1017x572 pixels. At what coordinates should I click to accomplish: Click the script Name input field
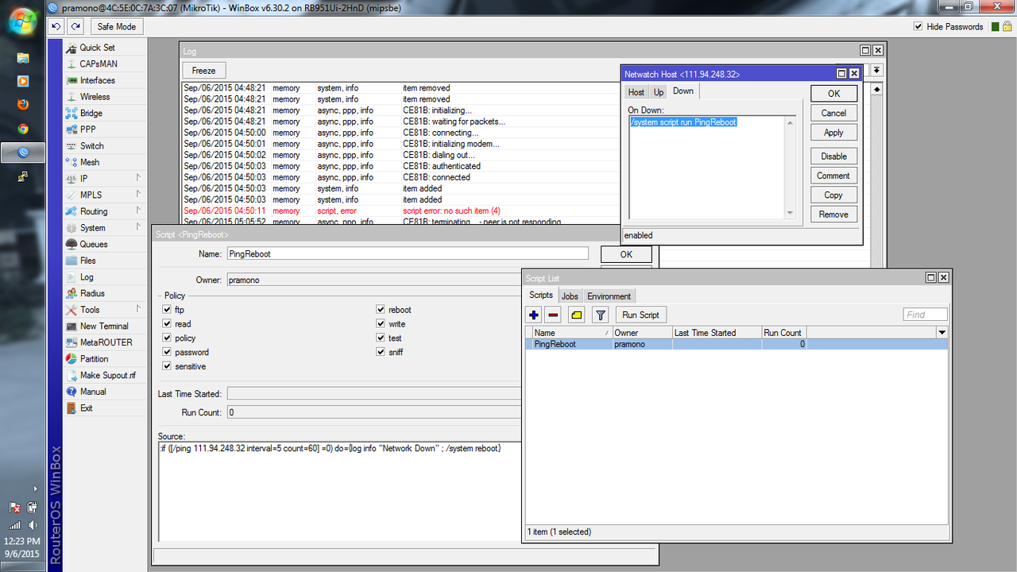coord(407,253)
